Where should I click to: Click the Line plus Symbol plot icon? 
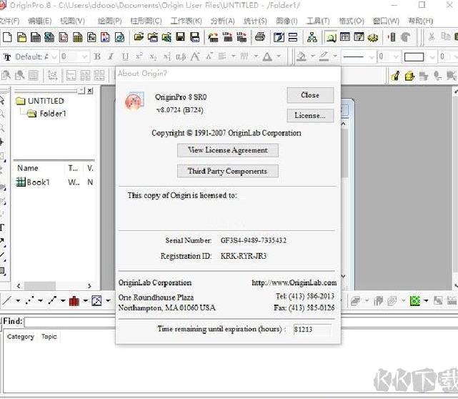52,300
